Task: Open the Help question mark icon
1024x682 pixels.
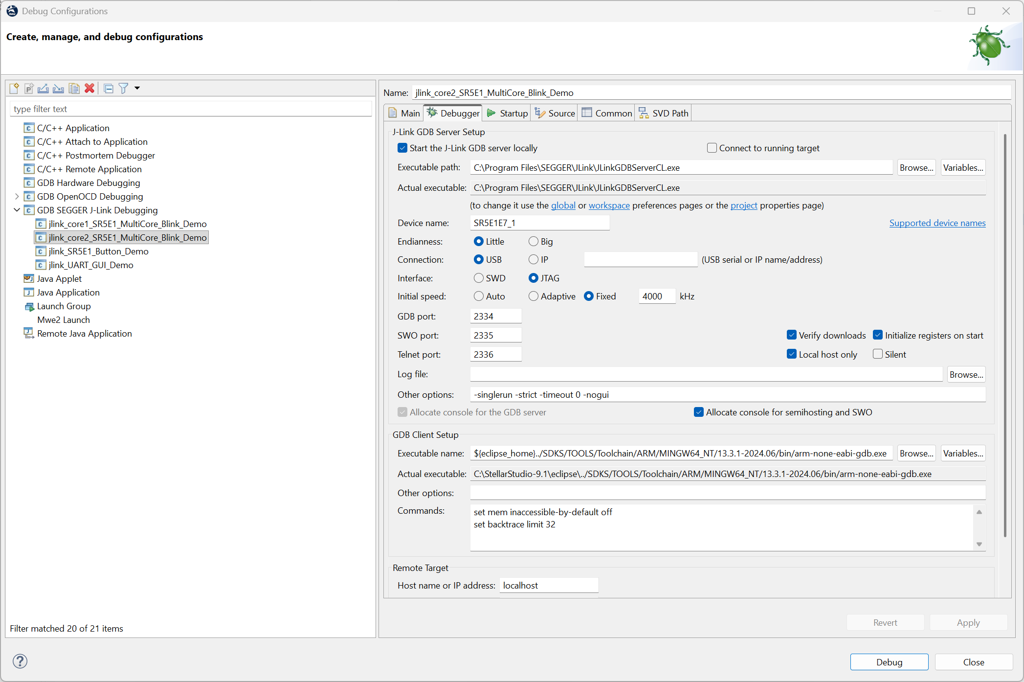Action: point(20,661)
